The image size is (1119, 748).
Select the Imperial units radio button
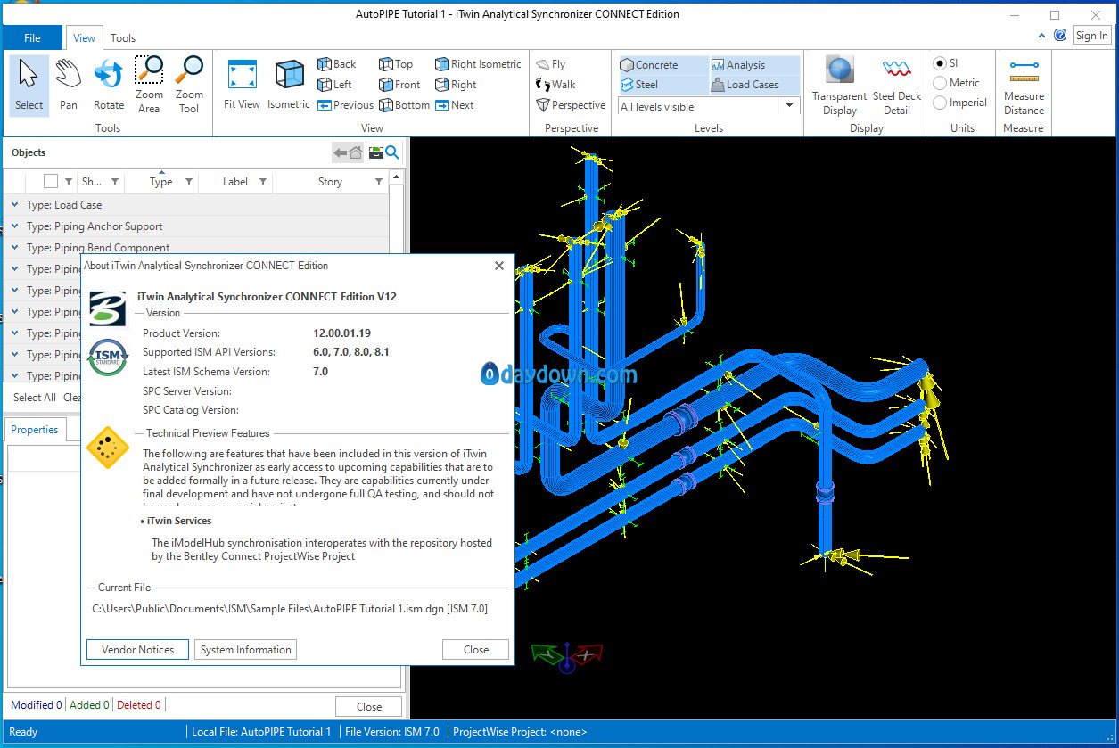[940, 103]
